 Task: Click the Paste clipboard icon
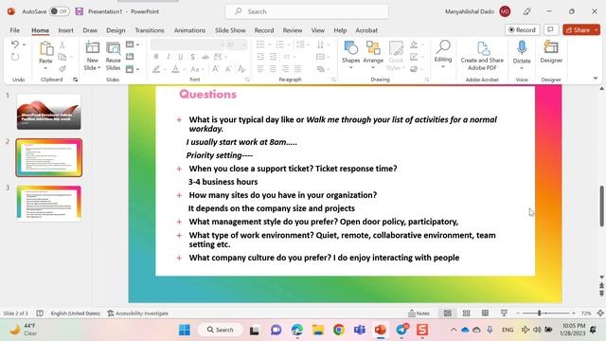click(45, 48)
